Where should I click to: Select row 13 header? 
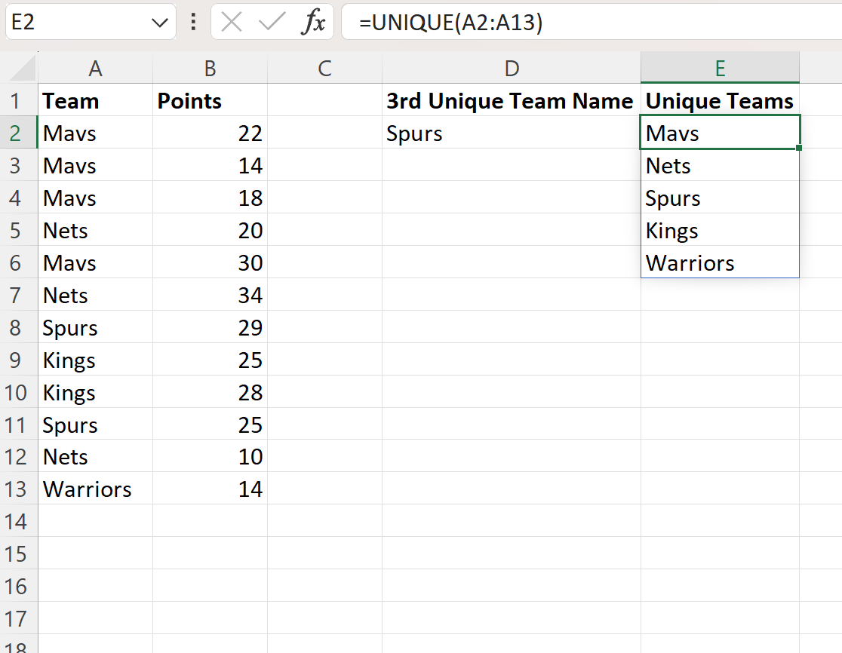point(19,489)
